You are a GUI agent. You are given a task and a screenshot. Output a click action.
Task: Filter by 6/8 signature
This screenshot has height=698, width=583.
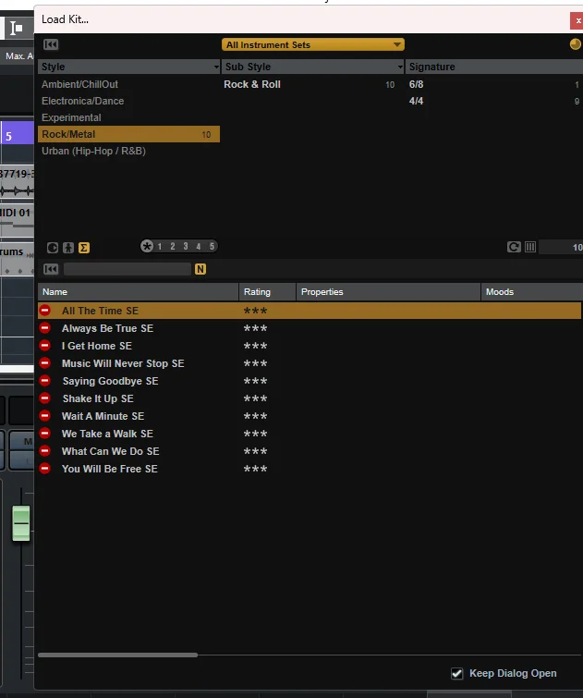(x=494, y=84)
